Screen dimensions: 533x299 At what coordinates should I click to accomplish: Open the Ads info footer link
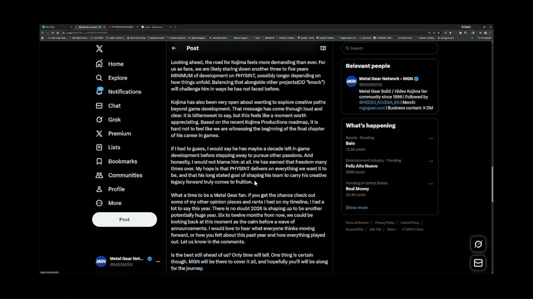tap(375, 230)
